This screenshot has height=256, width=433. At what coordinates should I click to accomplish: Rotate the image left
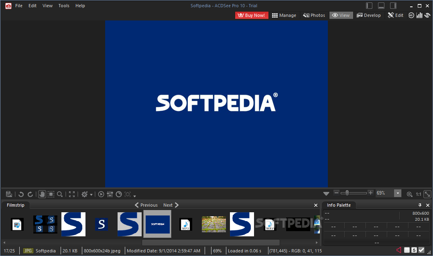[21, 194]
